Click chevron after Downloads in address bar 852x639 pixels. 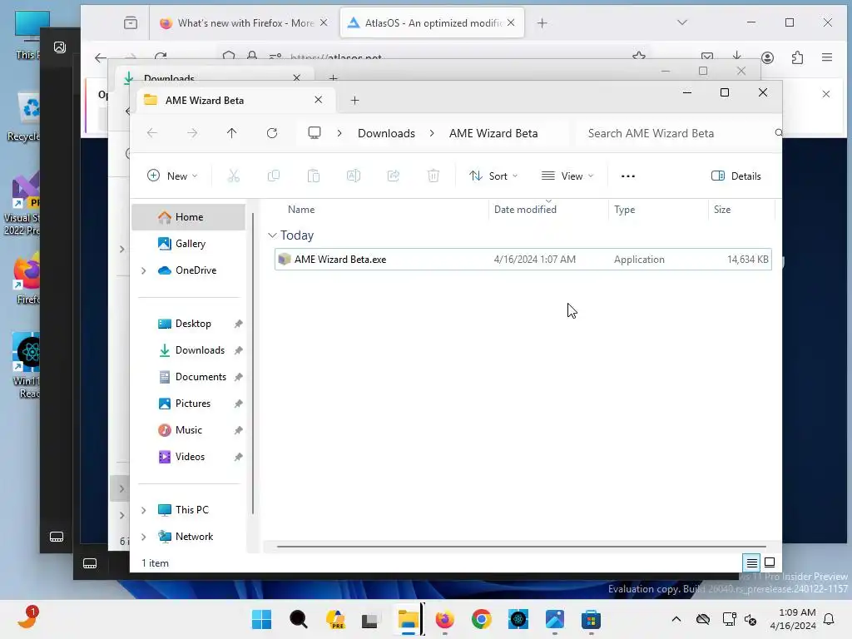tap(432, 133)
